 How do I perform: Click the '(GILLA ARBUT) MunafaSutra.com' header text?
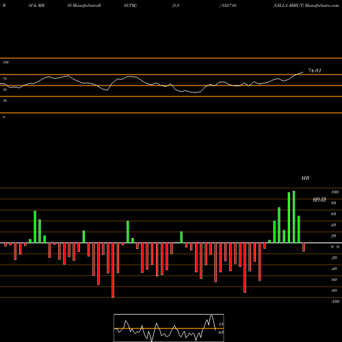[306, 5]
